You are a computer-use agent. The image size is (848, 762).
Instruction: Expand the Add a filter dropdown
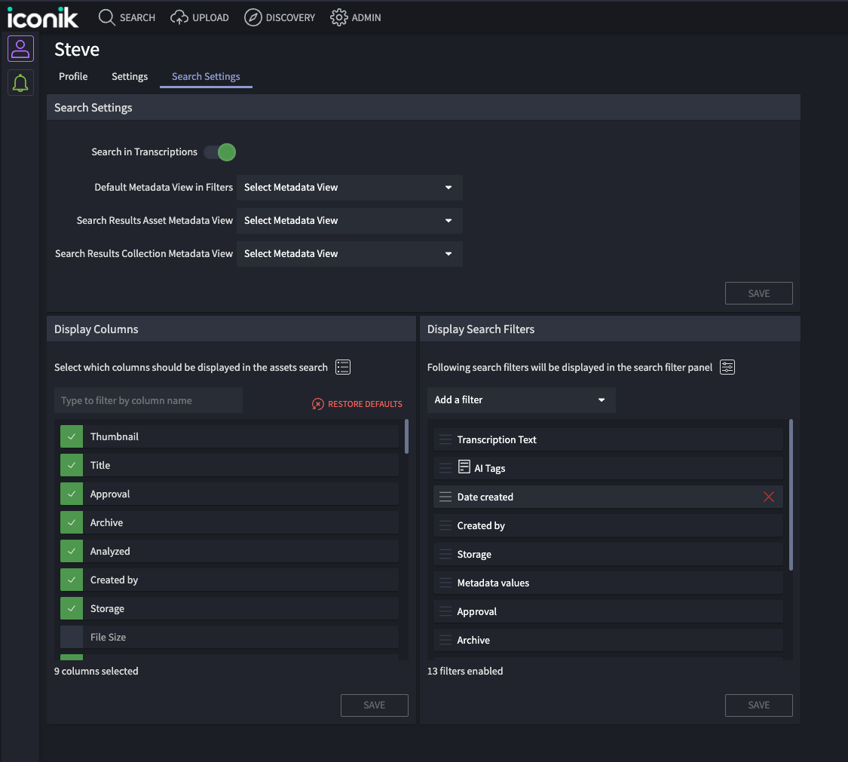point(521,400)
